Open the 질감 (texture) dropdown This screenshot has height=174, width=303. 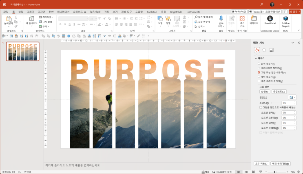(x=292, y=97)
